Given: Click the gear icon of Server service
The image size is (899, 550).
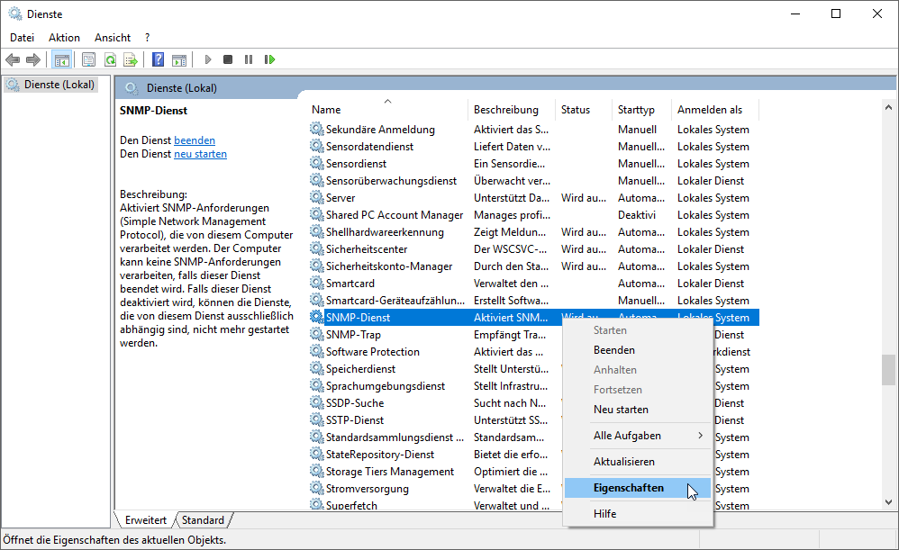Looking at the screenshot, I should 316,198.
